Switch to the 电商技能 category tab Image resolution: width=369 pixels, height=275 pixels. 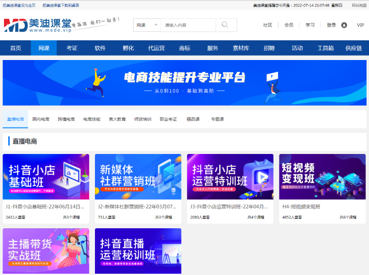point(92,119)
